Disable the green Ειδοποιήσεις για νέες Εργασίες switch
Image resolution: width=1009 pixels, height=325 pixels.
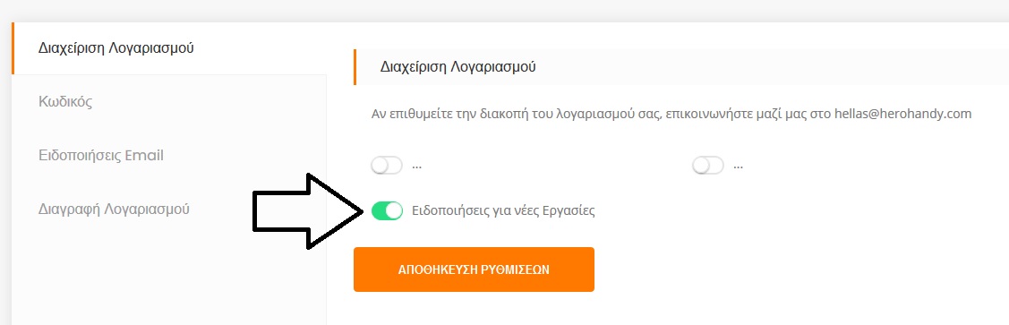pos(387,210)
